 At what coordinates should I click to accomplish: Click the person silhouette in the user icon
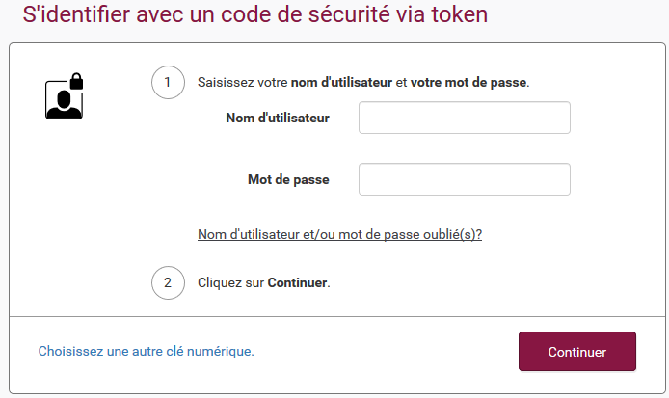63,102
